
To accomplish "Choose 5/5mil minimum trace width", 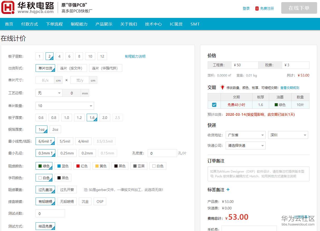I will [x=65, y=141].
